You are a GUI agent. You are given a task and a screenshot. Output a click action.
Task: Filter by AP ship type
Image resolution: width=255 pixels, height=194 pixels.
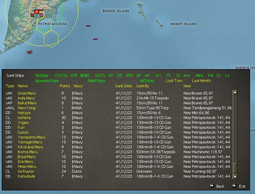[139, 75]
